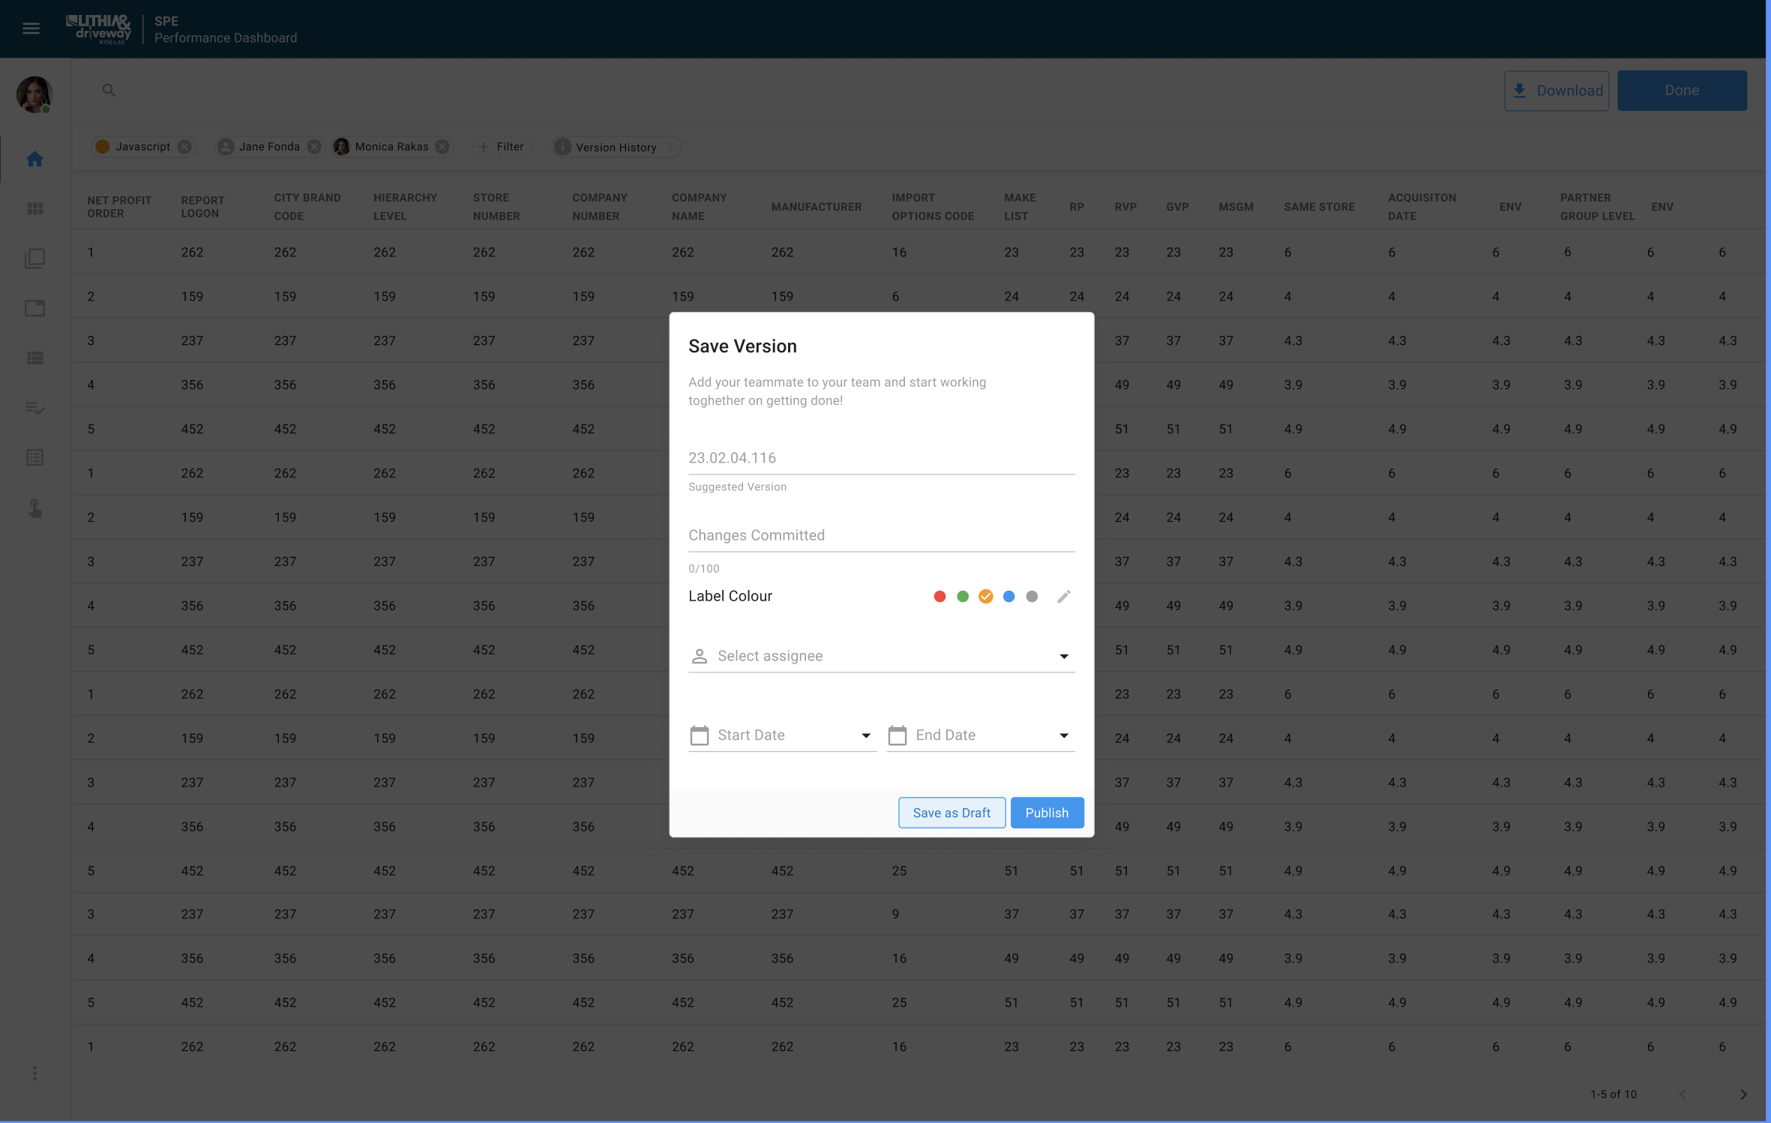Click the home icon in sidebar

tap(34, 159)
